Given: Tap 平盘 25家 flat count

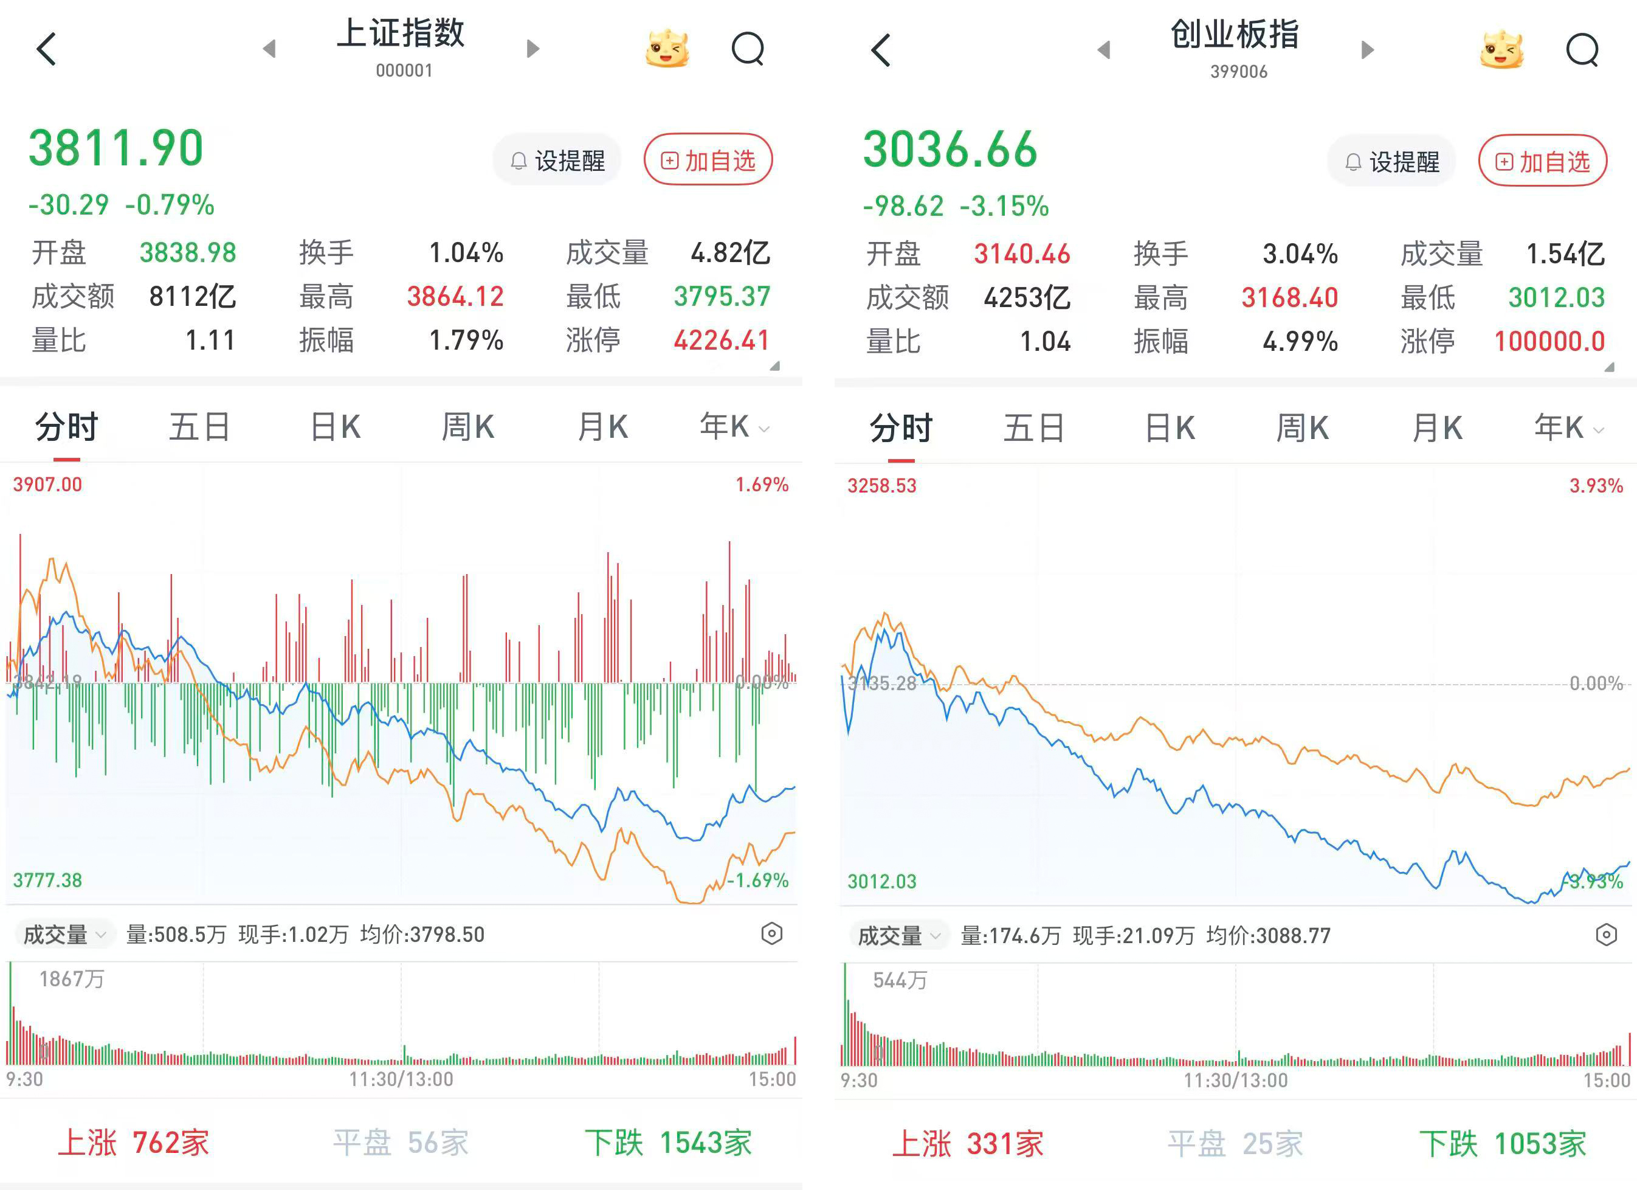Looking at the screenshot, I should (1235, 1144).
